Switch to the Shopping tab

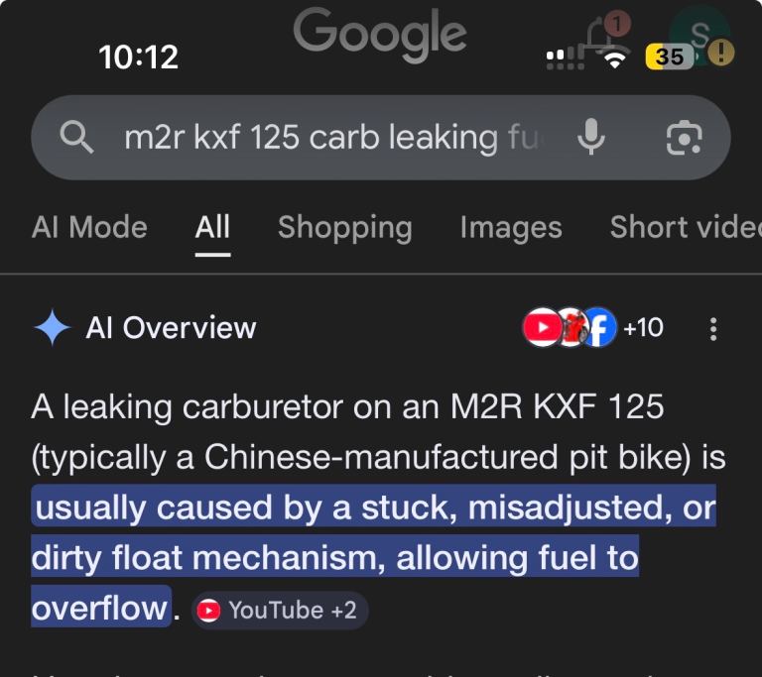pyautogui.click(x=344, y=227)
